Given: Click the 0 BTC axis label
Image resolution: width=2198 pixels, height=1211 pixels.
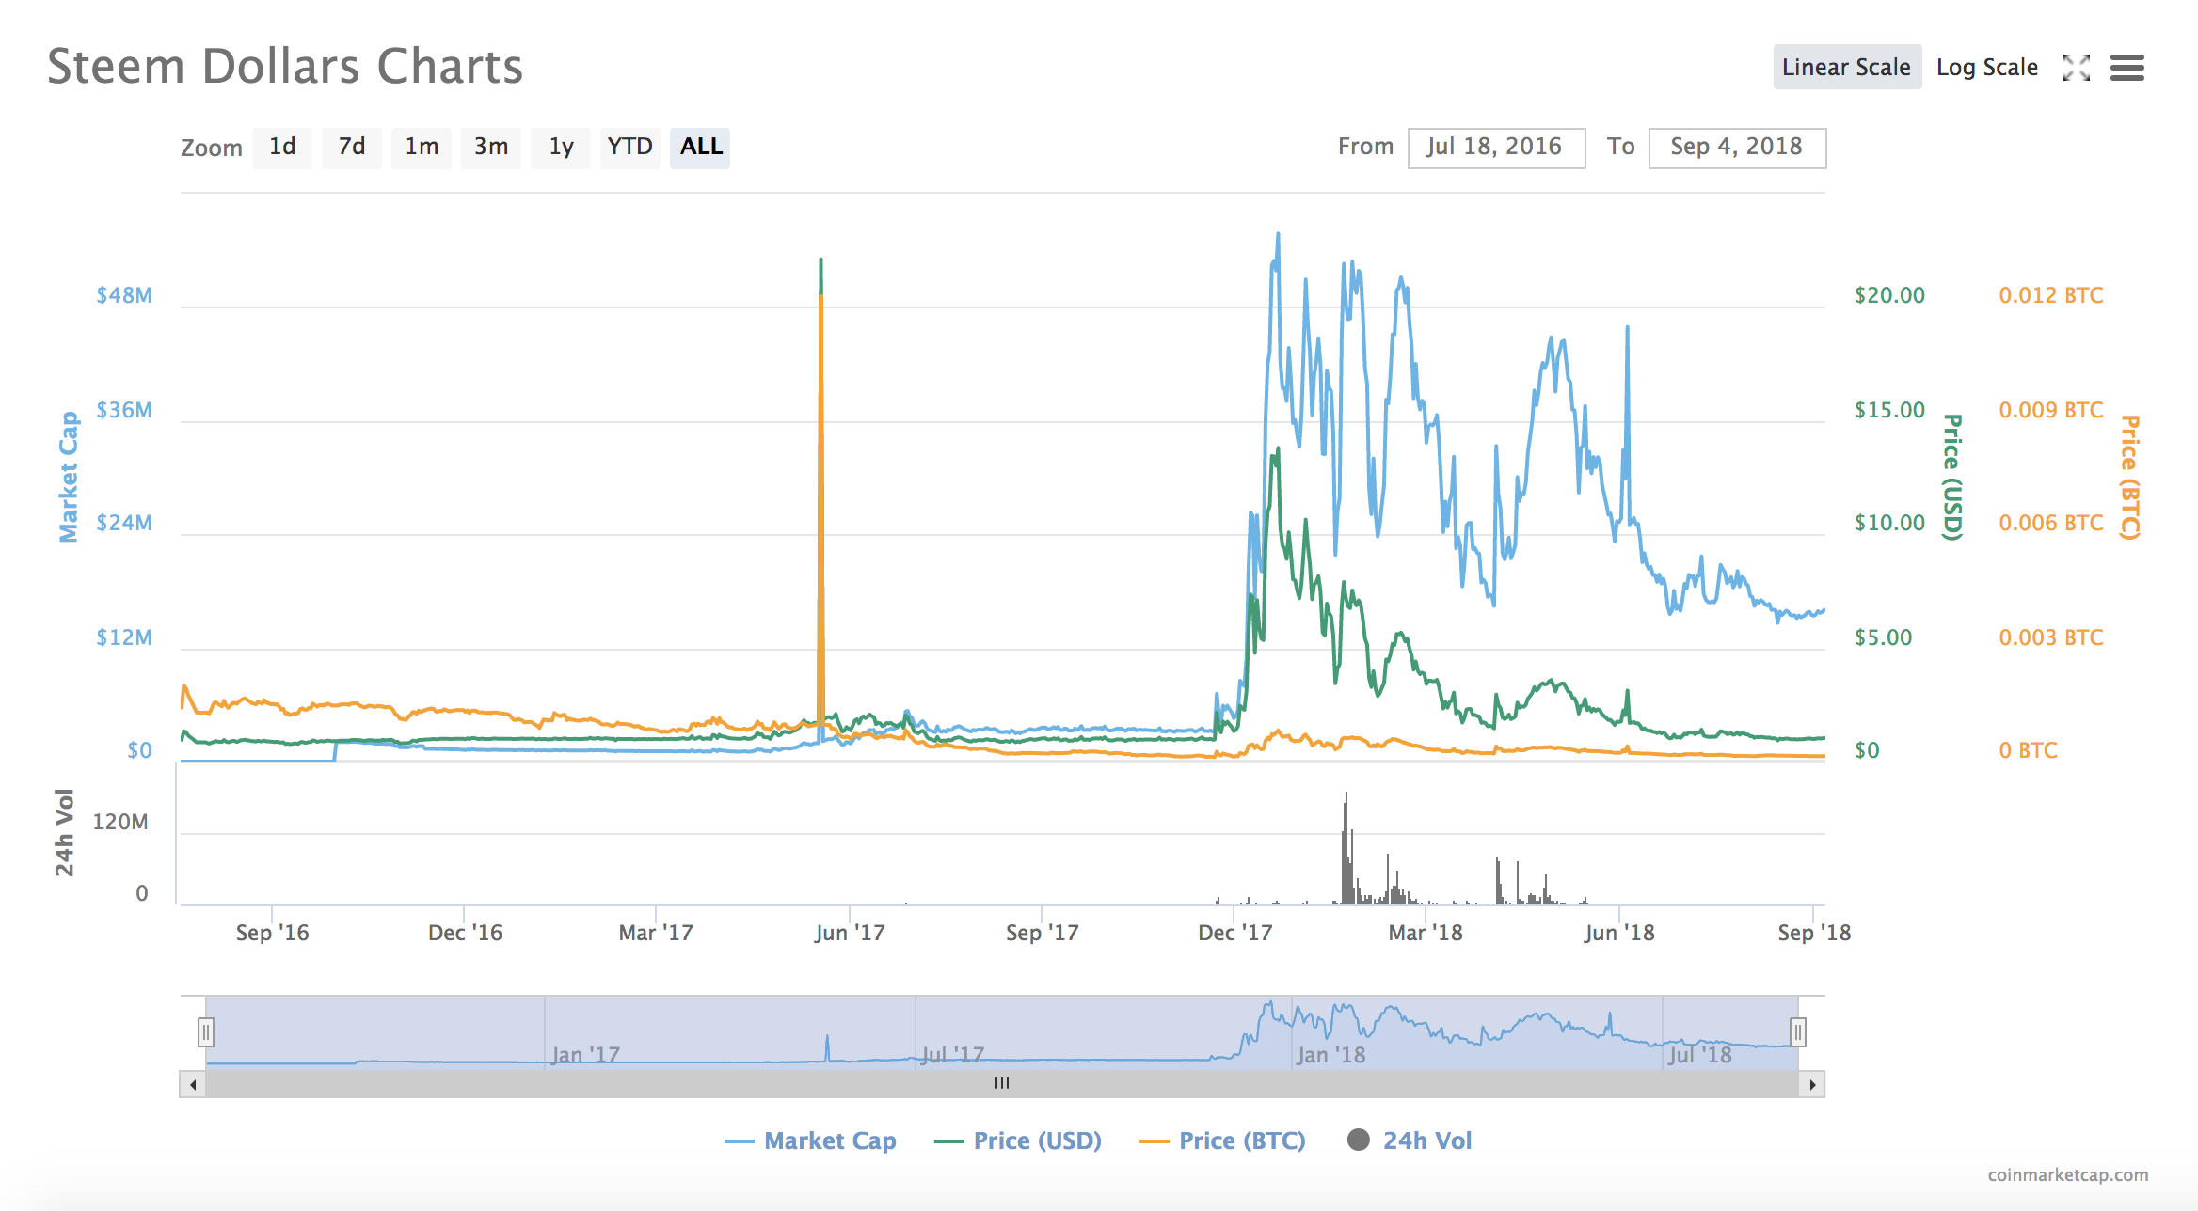Looking at the screenshot, I should point(2028,750).
